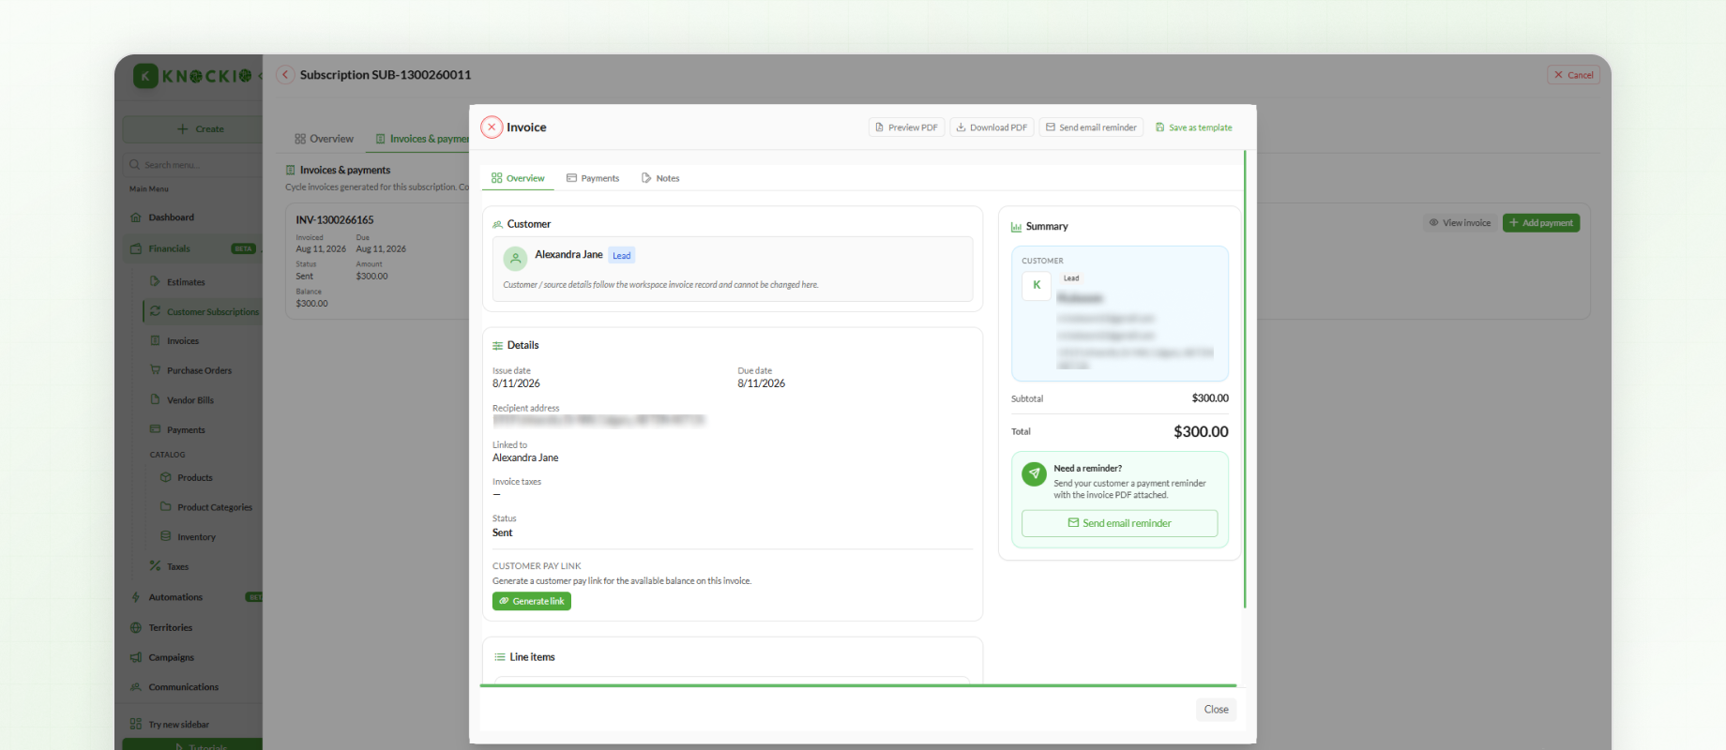Click the Preview PDF button

[x=906, y=127]
